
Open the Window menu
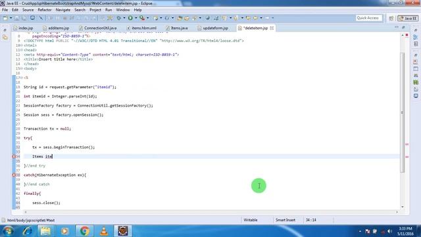123,10
